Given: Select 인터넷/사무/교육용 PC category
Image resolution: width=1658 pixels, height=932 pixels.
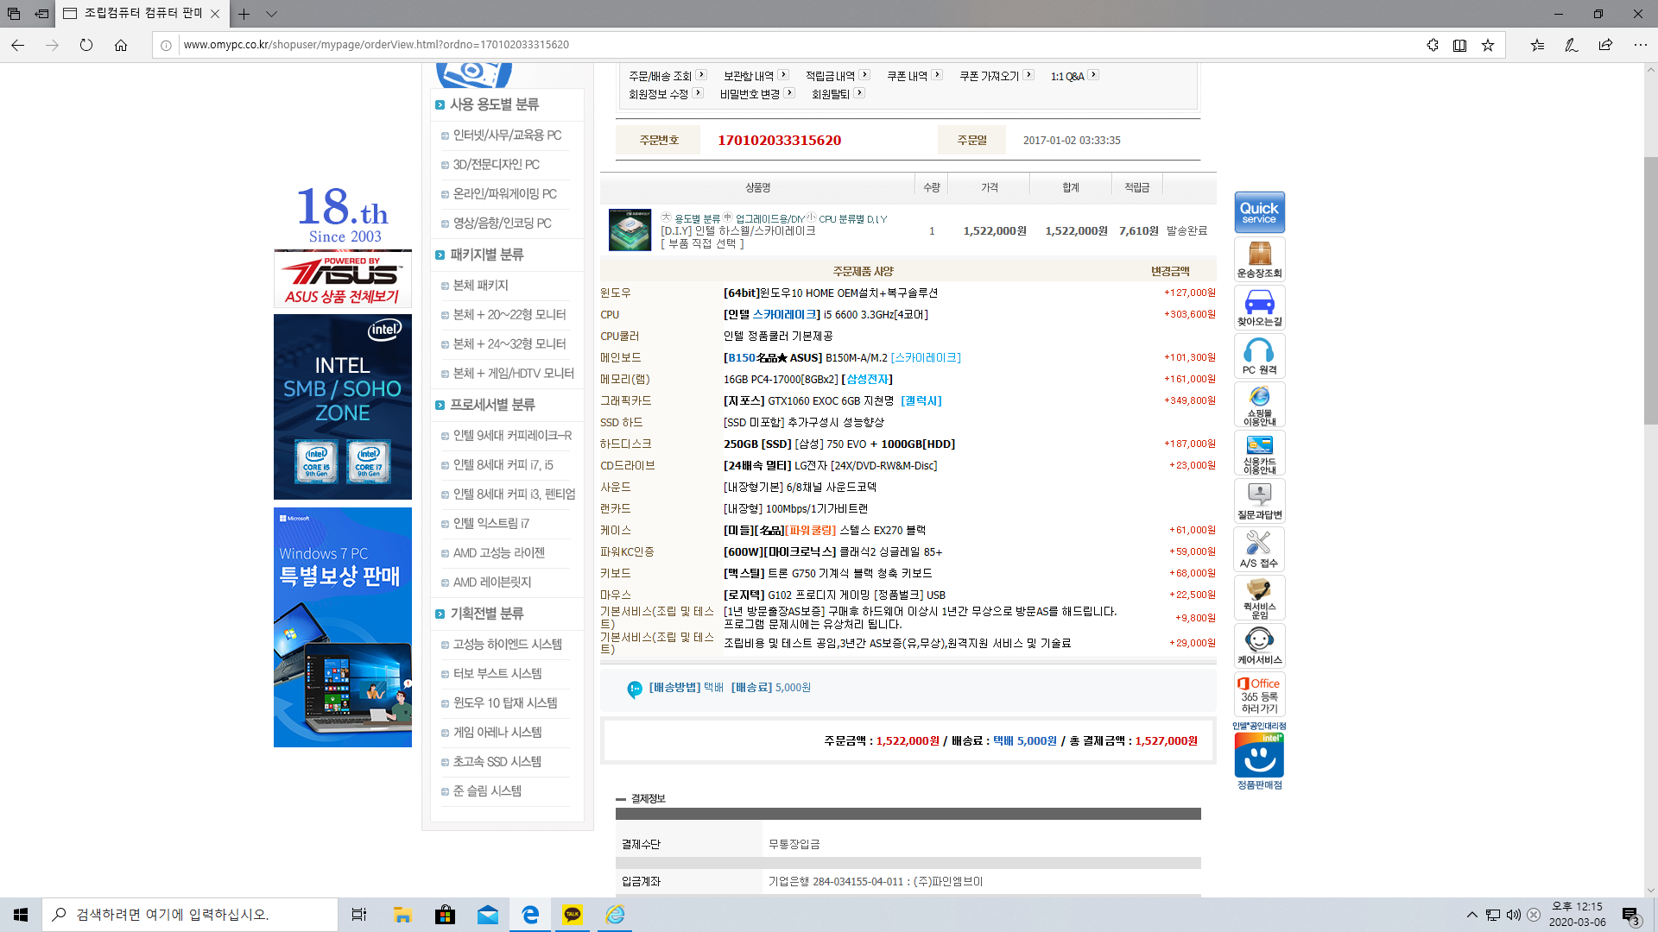Looking at the screenshot, I should [507, 135].
